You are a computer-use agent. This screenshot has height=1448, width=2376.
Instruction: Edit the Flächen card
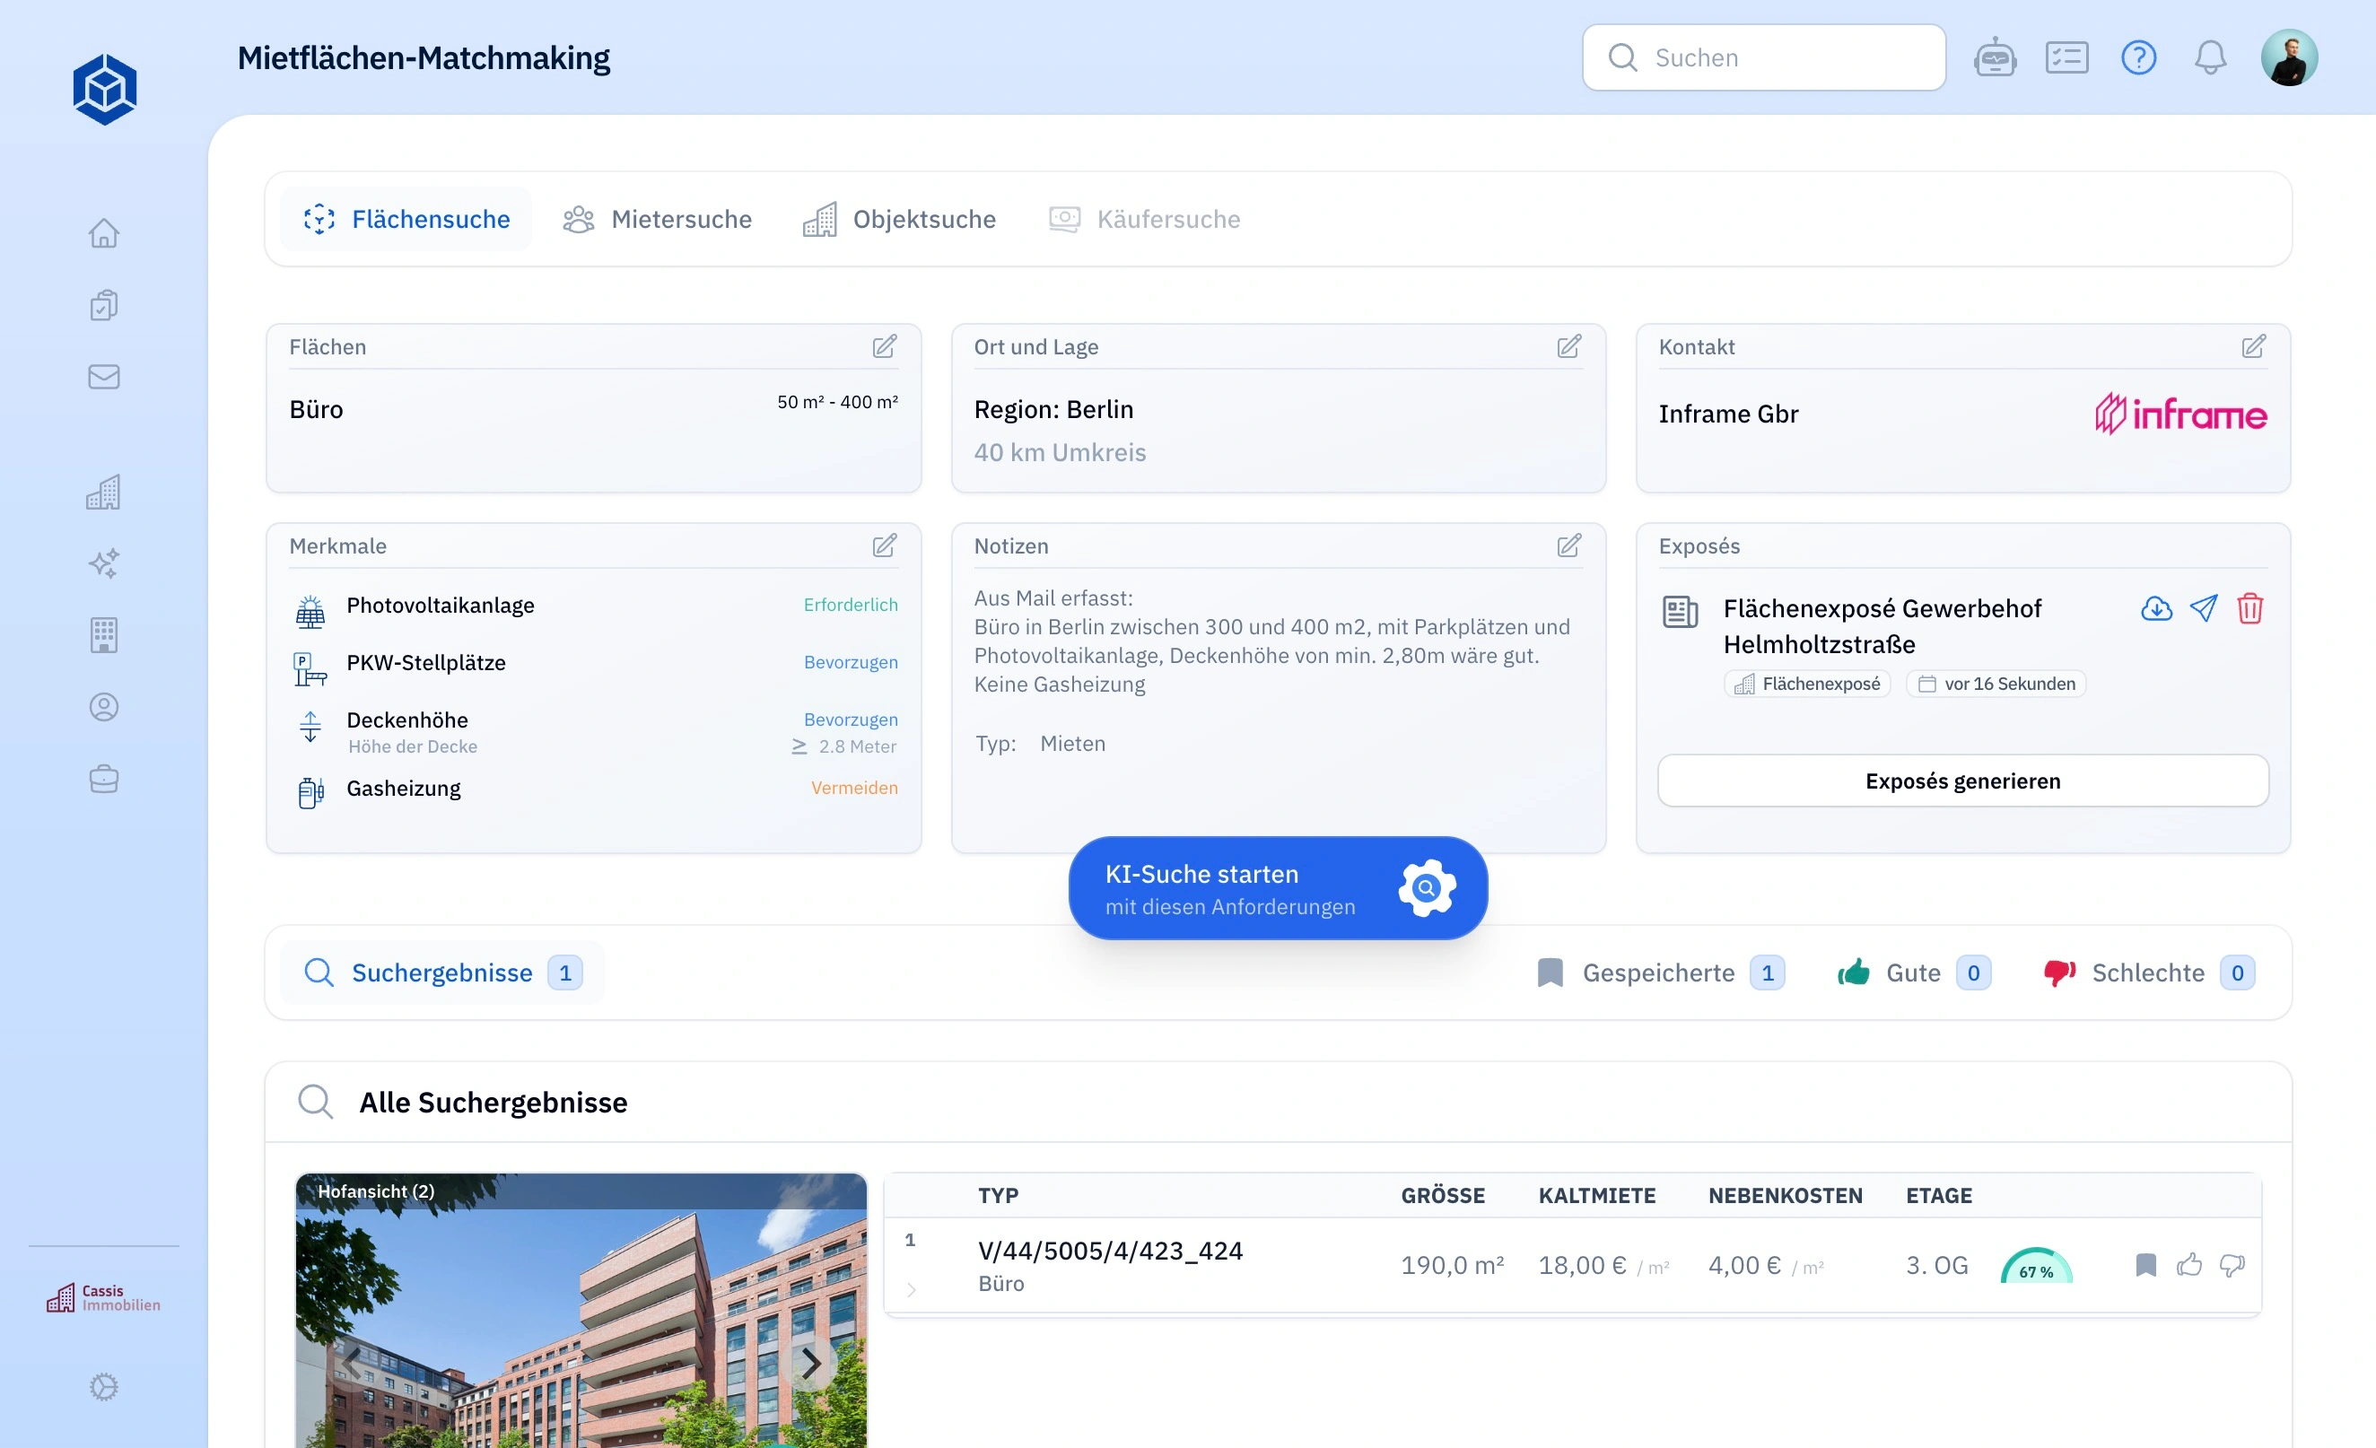tap(886, 347)
